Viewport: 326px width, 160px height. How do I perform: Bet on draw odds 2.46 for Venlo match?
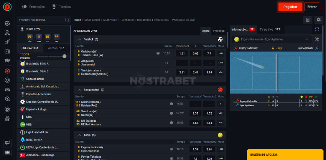196,72
